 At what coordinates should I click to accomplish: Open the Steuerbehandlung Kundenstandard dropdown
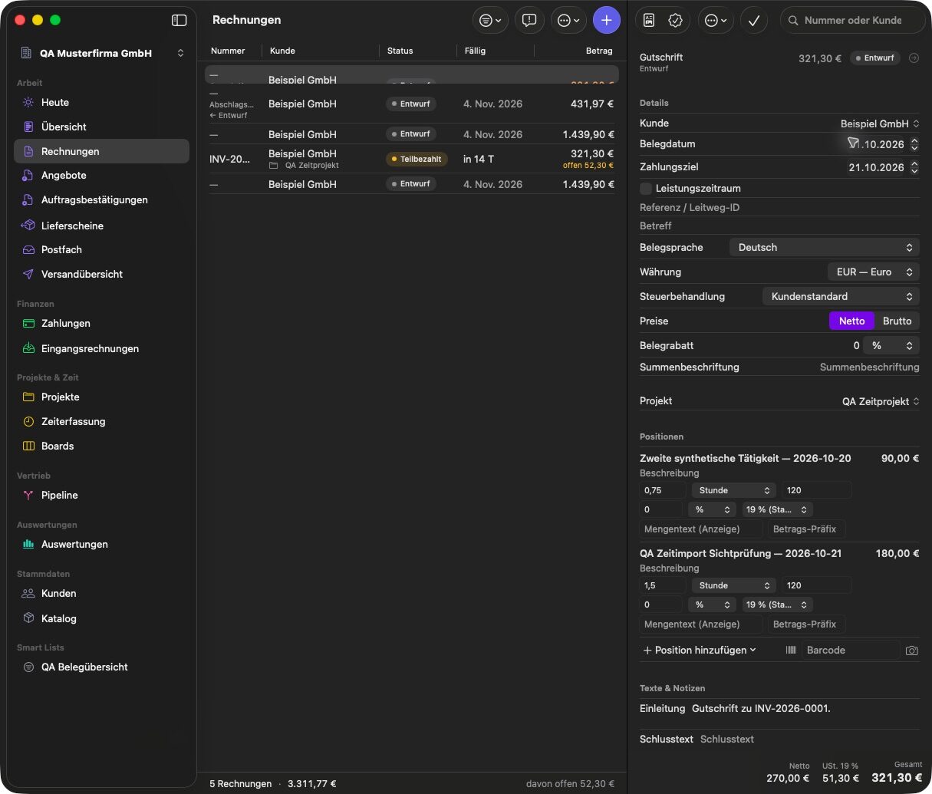pyautogui.click(x=841, y=296)
